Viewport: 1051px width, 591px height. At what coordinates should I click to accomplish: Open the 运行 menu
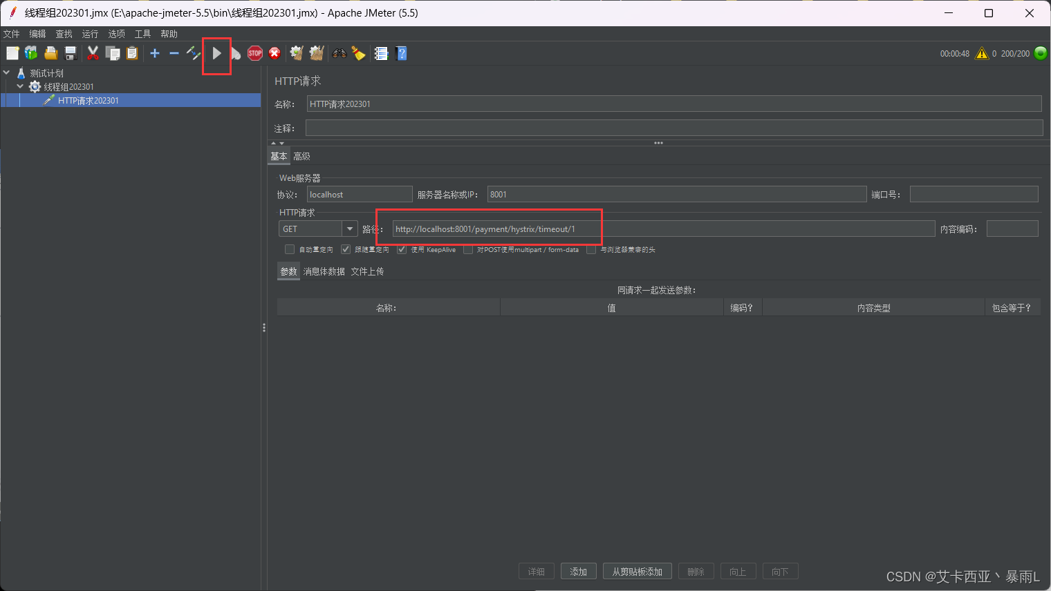pyautogui.click(x=90, y=34)
